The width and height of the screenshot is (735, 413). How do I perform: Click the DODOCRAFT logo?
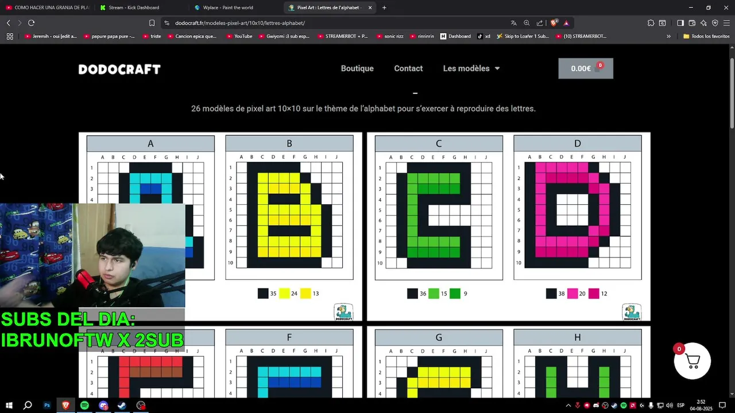click(x=119, y=69)
